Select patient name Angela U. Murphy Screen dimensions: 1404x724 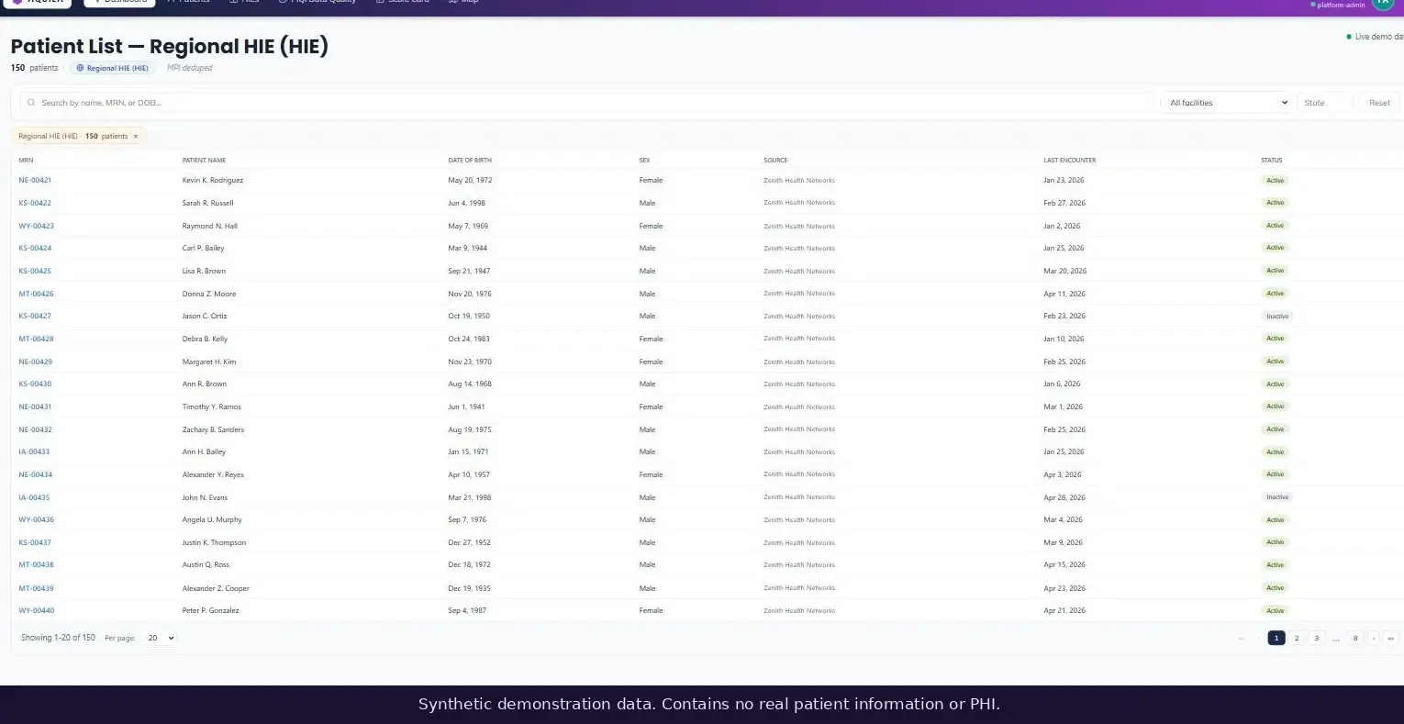[x=212, y=520]
